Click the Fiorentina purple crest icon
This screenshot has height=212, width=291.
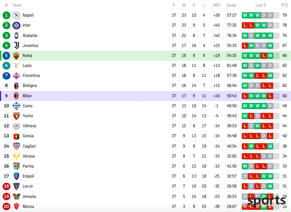[x=16, y=75]
